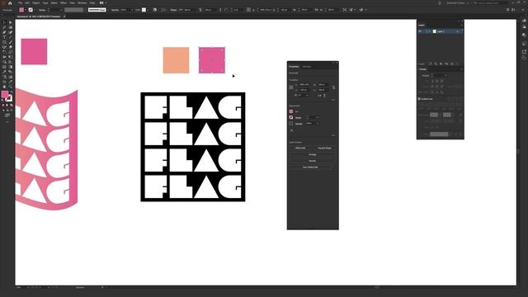528x297 pixels.
Task: Open the Object menu
Action: coord(36,2)
